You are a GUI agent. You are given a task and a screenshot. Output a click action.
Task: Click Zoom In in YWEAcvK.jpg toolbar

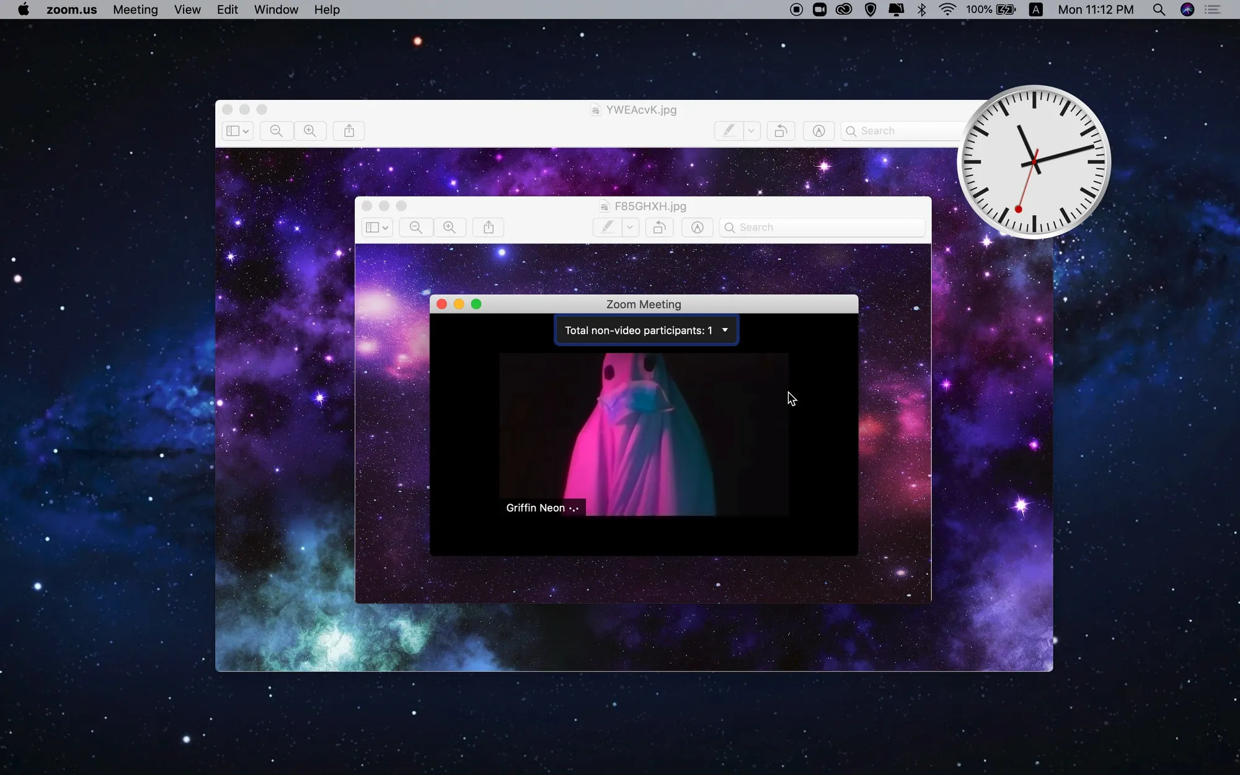click(x=310, y=131)
